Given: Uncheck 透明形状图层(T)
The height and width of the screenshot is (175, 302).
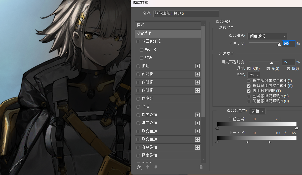Looking at the screenshot, I should pyautogui.click(x=249, y=91).
